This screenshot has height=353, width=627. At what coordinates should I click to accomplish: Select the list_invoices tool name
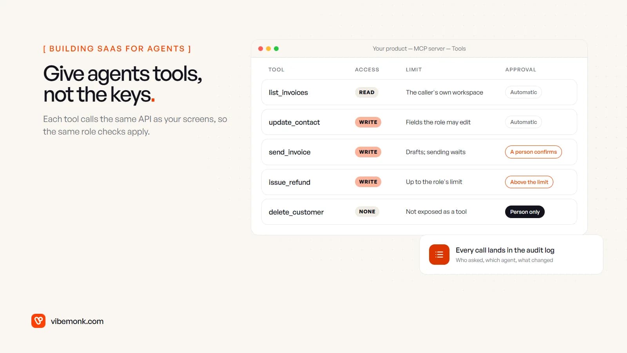(288, 93)
